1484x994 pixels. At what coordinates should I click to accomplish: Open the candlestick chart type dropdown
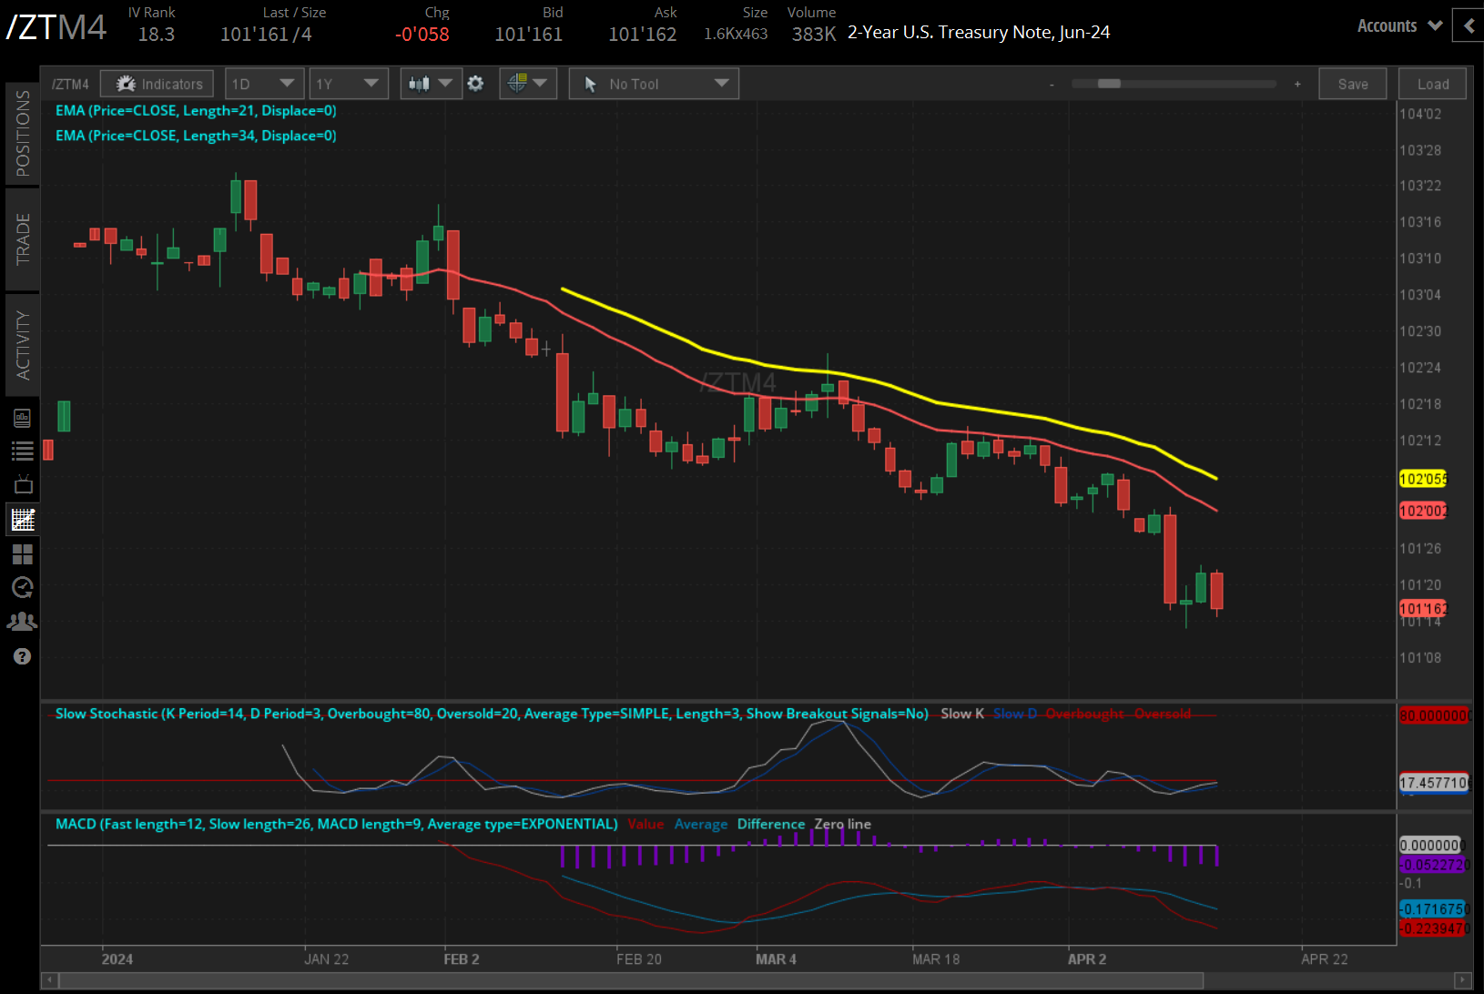(x=431, y=84)
